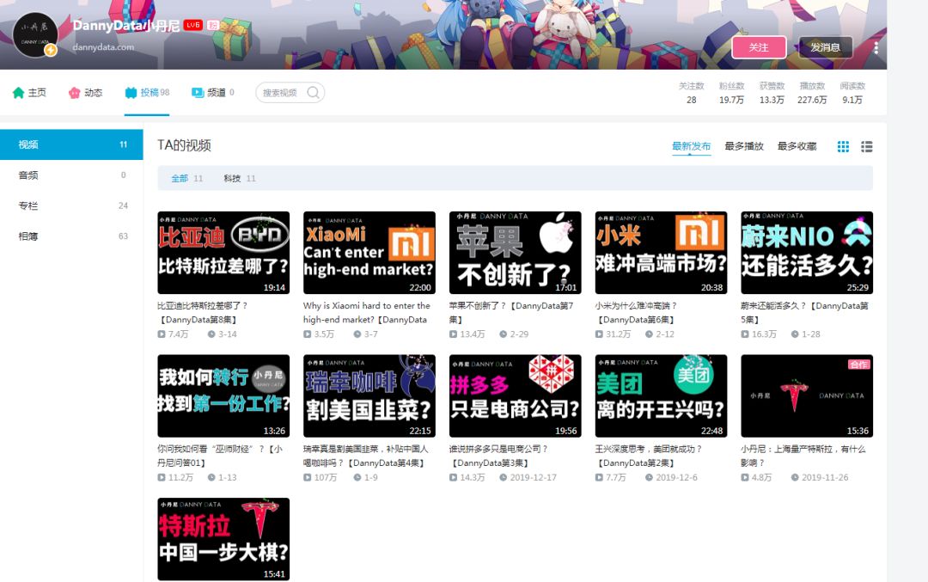928x582 pixels.
Task: Click clock icon next to 1-28 date
Action: [795, 334]
